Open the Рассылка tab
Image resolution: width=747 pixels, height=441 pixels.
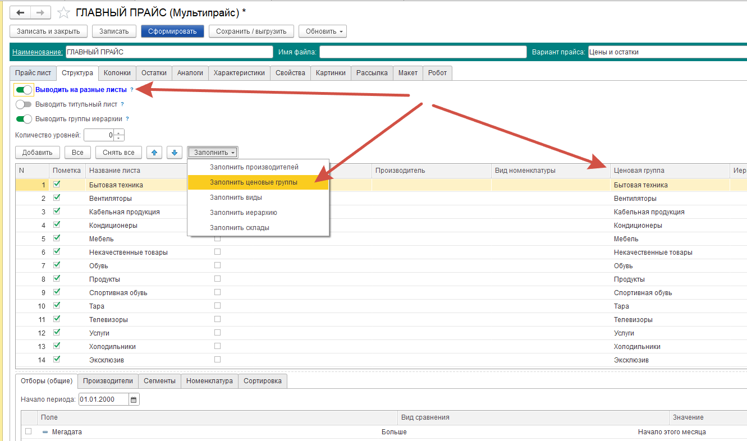click(x=372, y=73)
